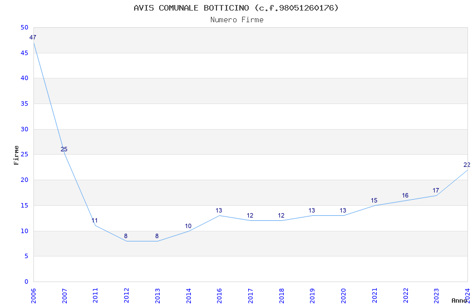
Task: Click the x-axis year 2011
Action: point(95,295)
